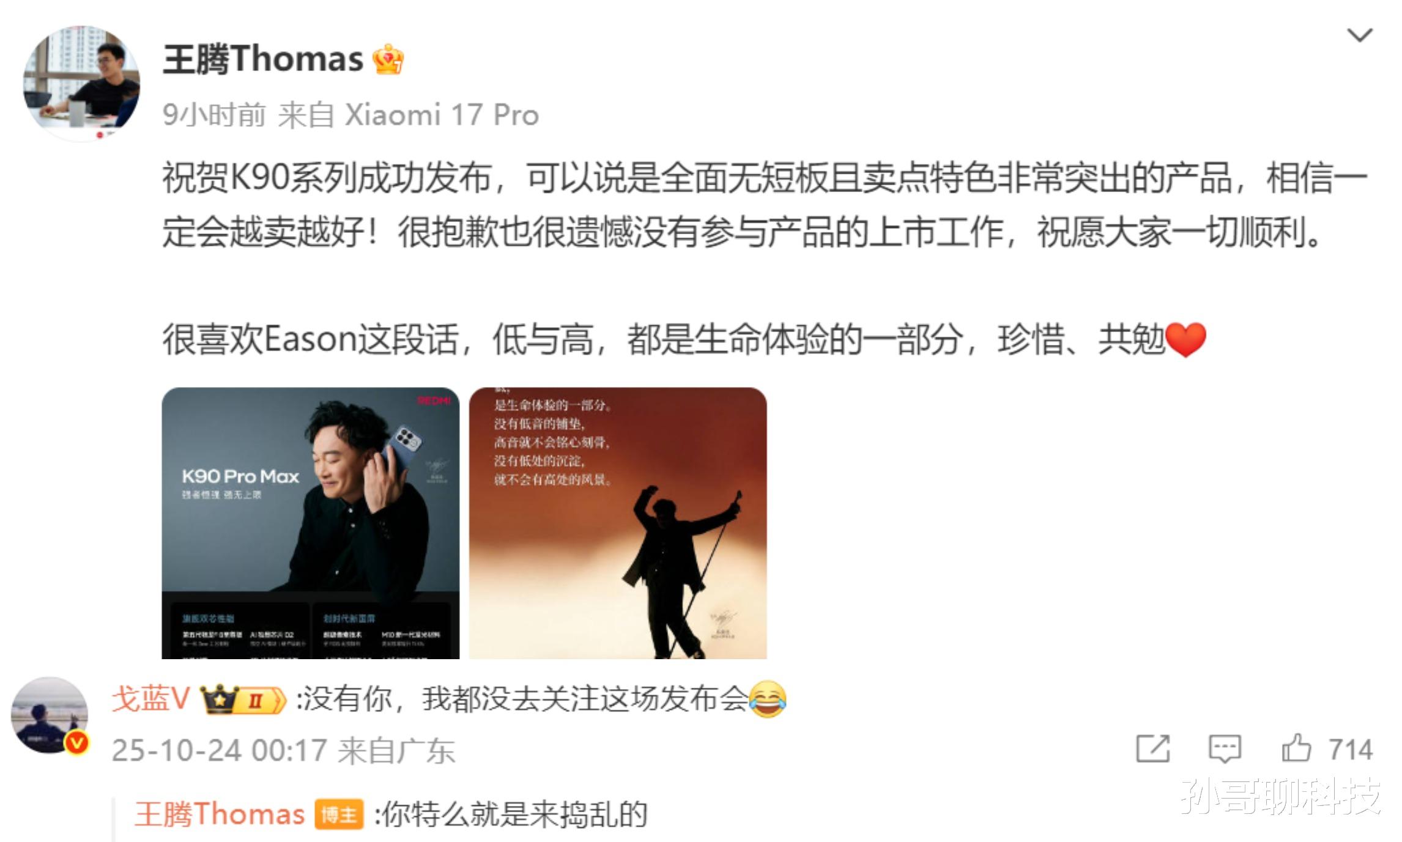Reply using the comment bubble icon

coord(1225,748)
